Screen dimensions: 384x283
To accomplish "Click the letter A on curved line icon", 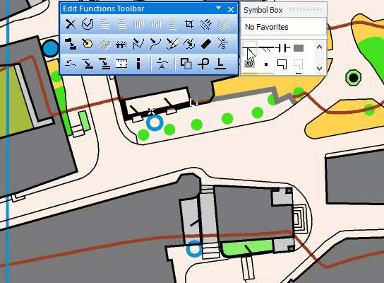I will click(x=162, y=64).
